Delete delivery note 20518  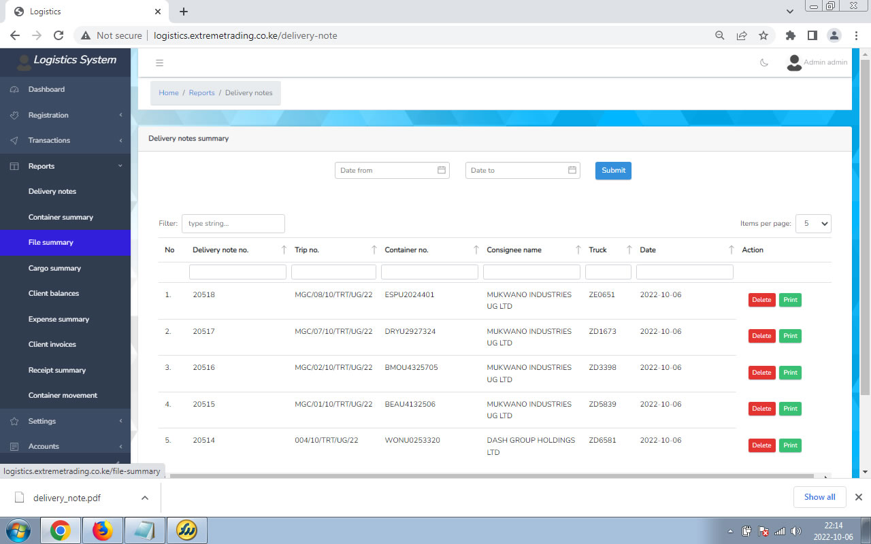tap(761, 300)
